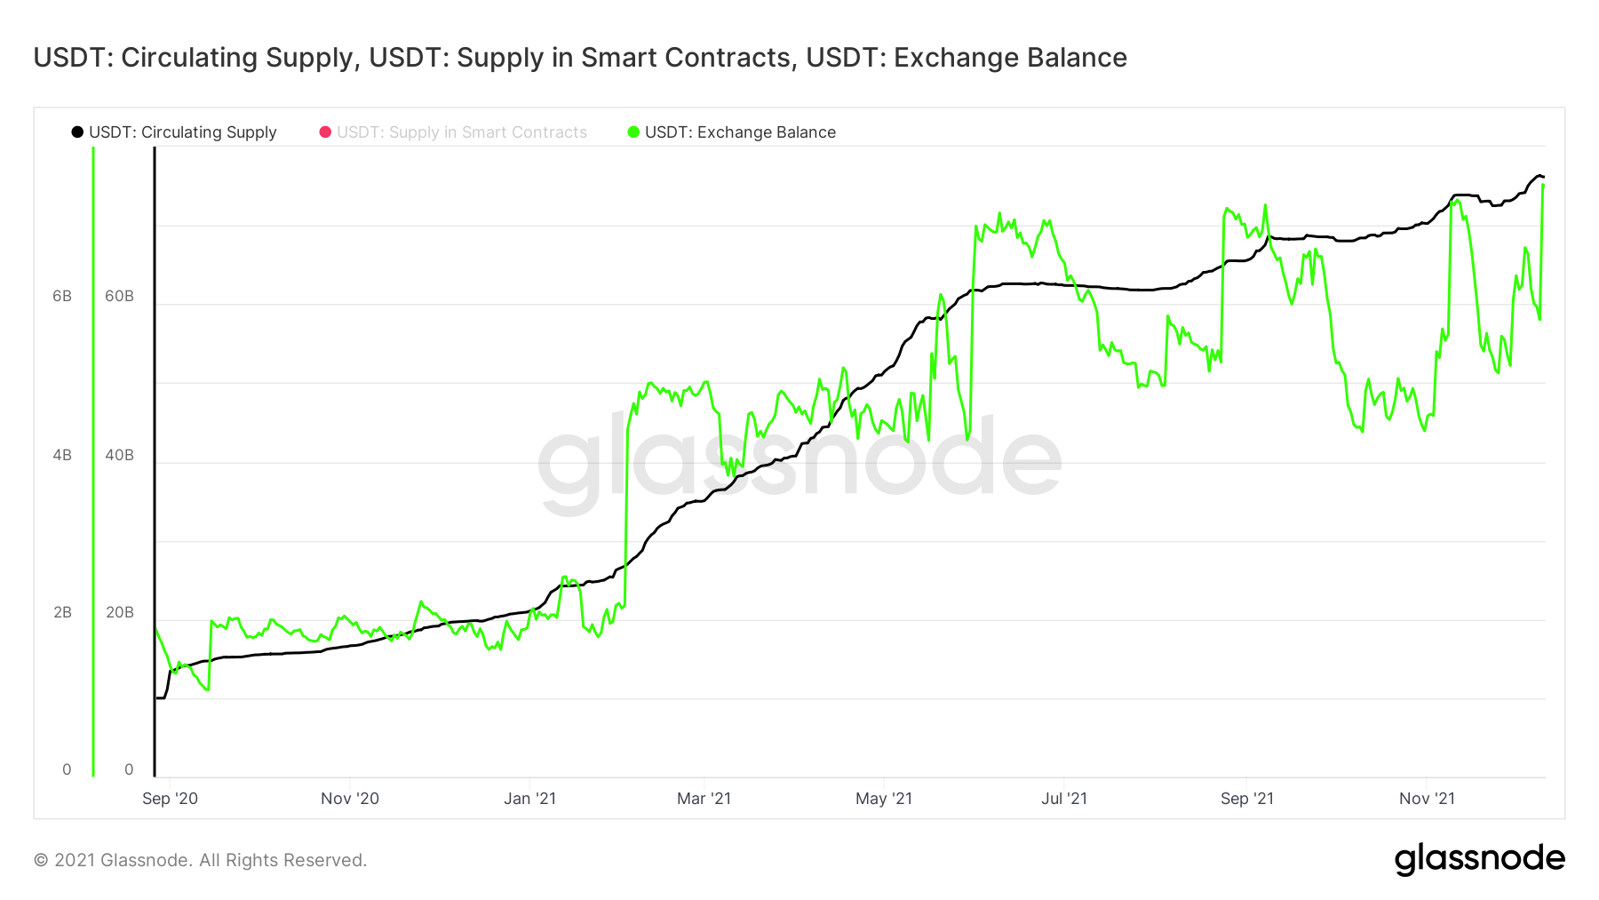1599x900 pixels.
Task: Click the glassnode logo at bottom right
Action: (1479, 859)
